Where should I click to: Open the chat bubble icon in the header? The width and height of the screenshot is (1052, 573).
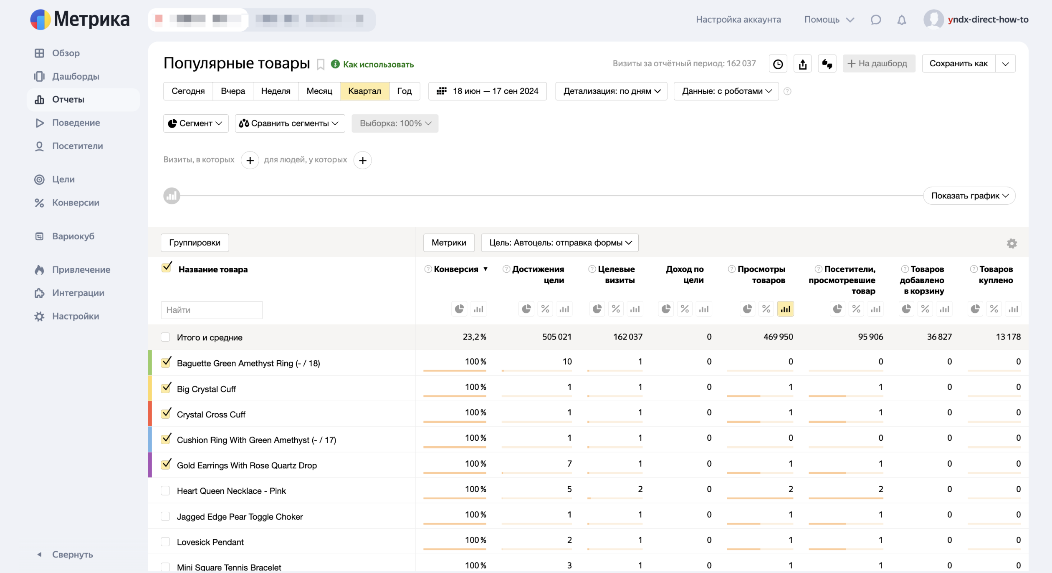(x=876, y=20)
